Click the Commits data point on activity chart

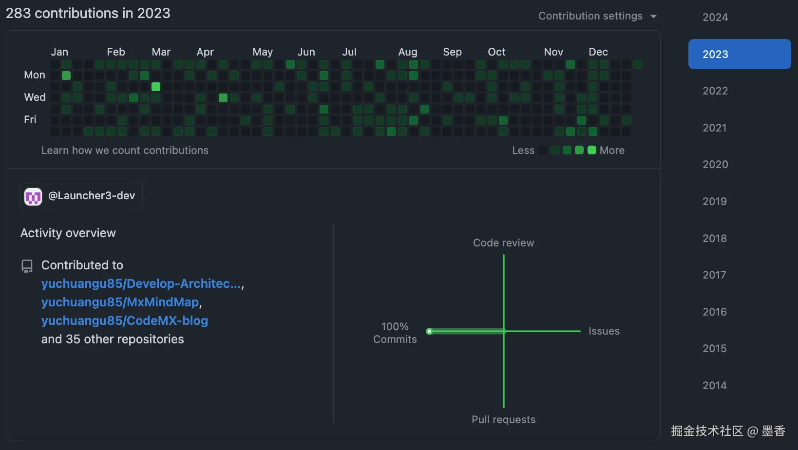(x=429, y=331)
